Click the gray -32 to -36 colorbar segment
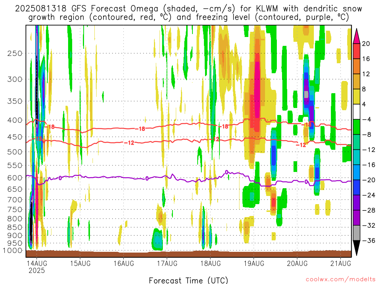The width and height of the screenshot is (379, 284). (356, 233)
